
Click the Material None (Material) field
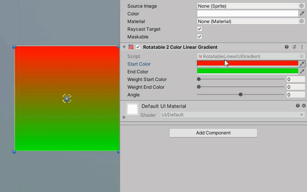pyautogui.click(x=248, y=21)
